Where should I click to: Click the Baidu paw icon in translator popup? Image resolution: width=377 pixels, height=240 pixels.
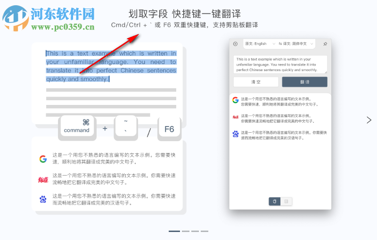(235, 134)
